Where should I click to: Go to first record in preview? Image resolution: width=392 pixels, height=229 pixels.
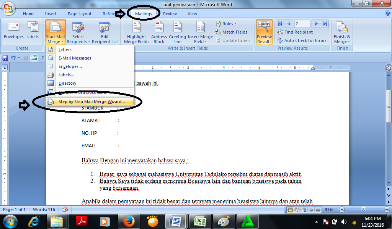(280, 24)
